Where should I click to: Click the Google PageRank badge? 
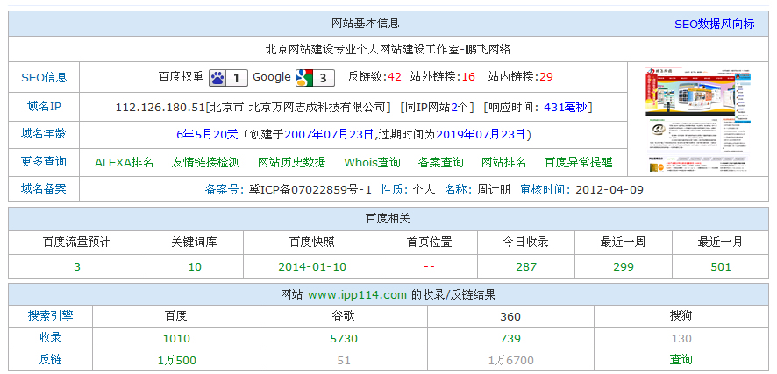point(315,78)
